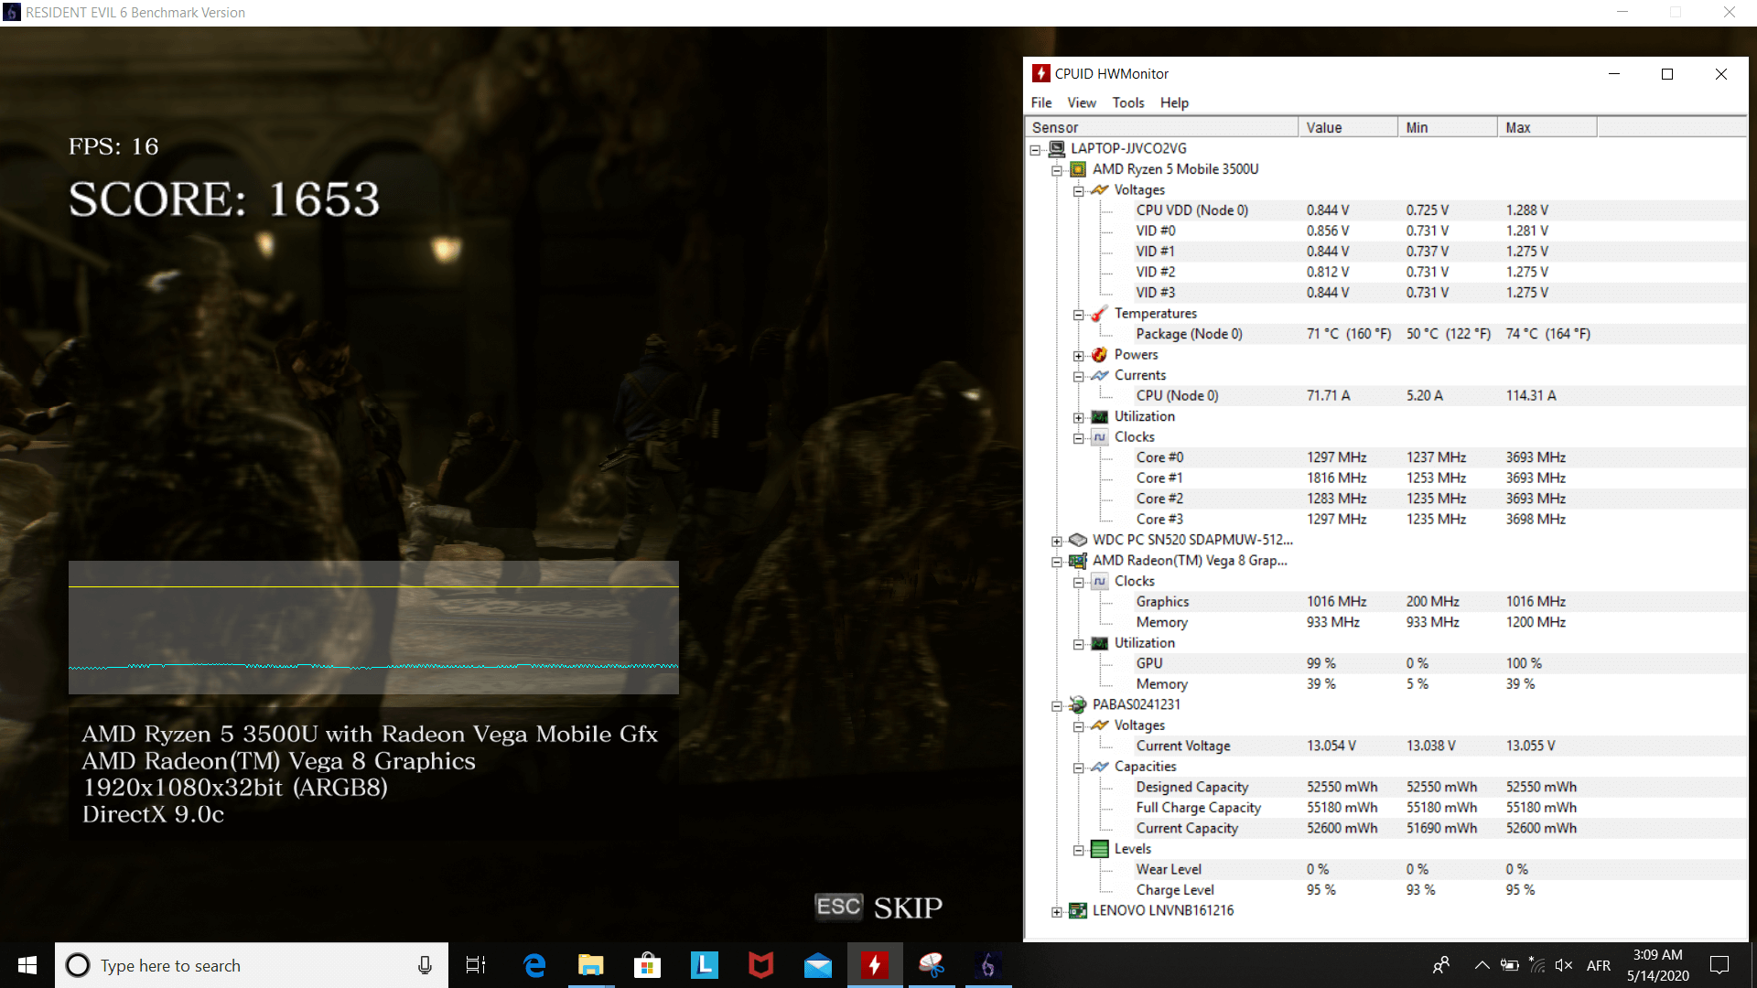Collapse the PABAS0241231 battery node

pos(1057,705)
